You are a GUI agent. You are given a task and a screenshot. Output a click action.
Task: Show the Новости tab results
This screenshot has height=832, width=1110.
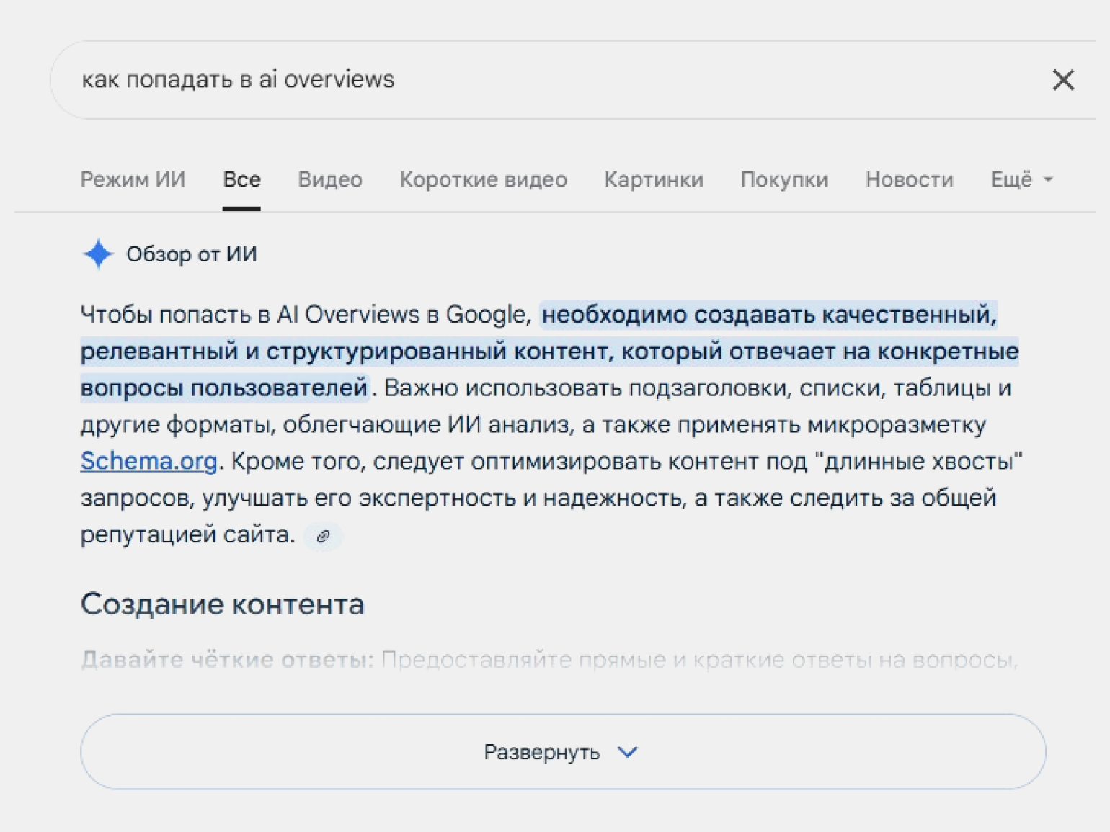pos(909,179)
